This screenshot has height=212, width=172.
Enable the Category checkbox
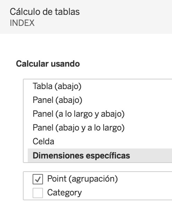(x=38, y=193)
